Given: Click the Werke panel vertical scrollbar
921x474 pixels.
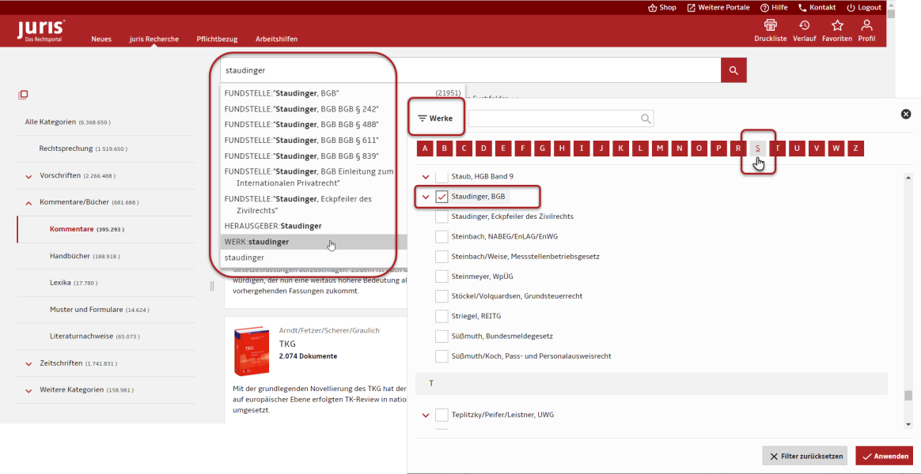Looking at the screenshot, I should point(908,300).
